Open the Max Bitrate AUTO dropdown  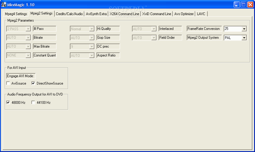point(19,46)
